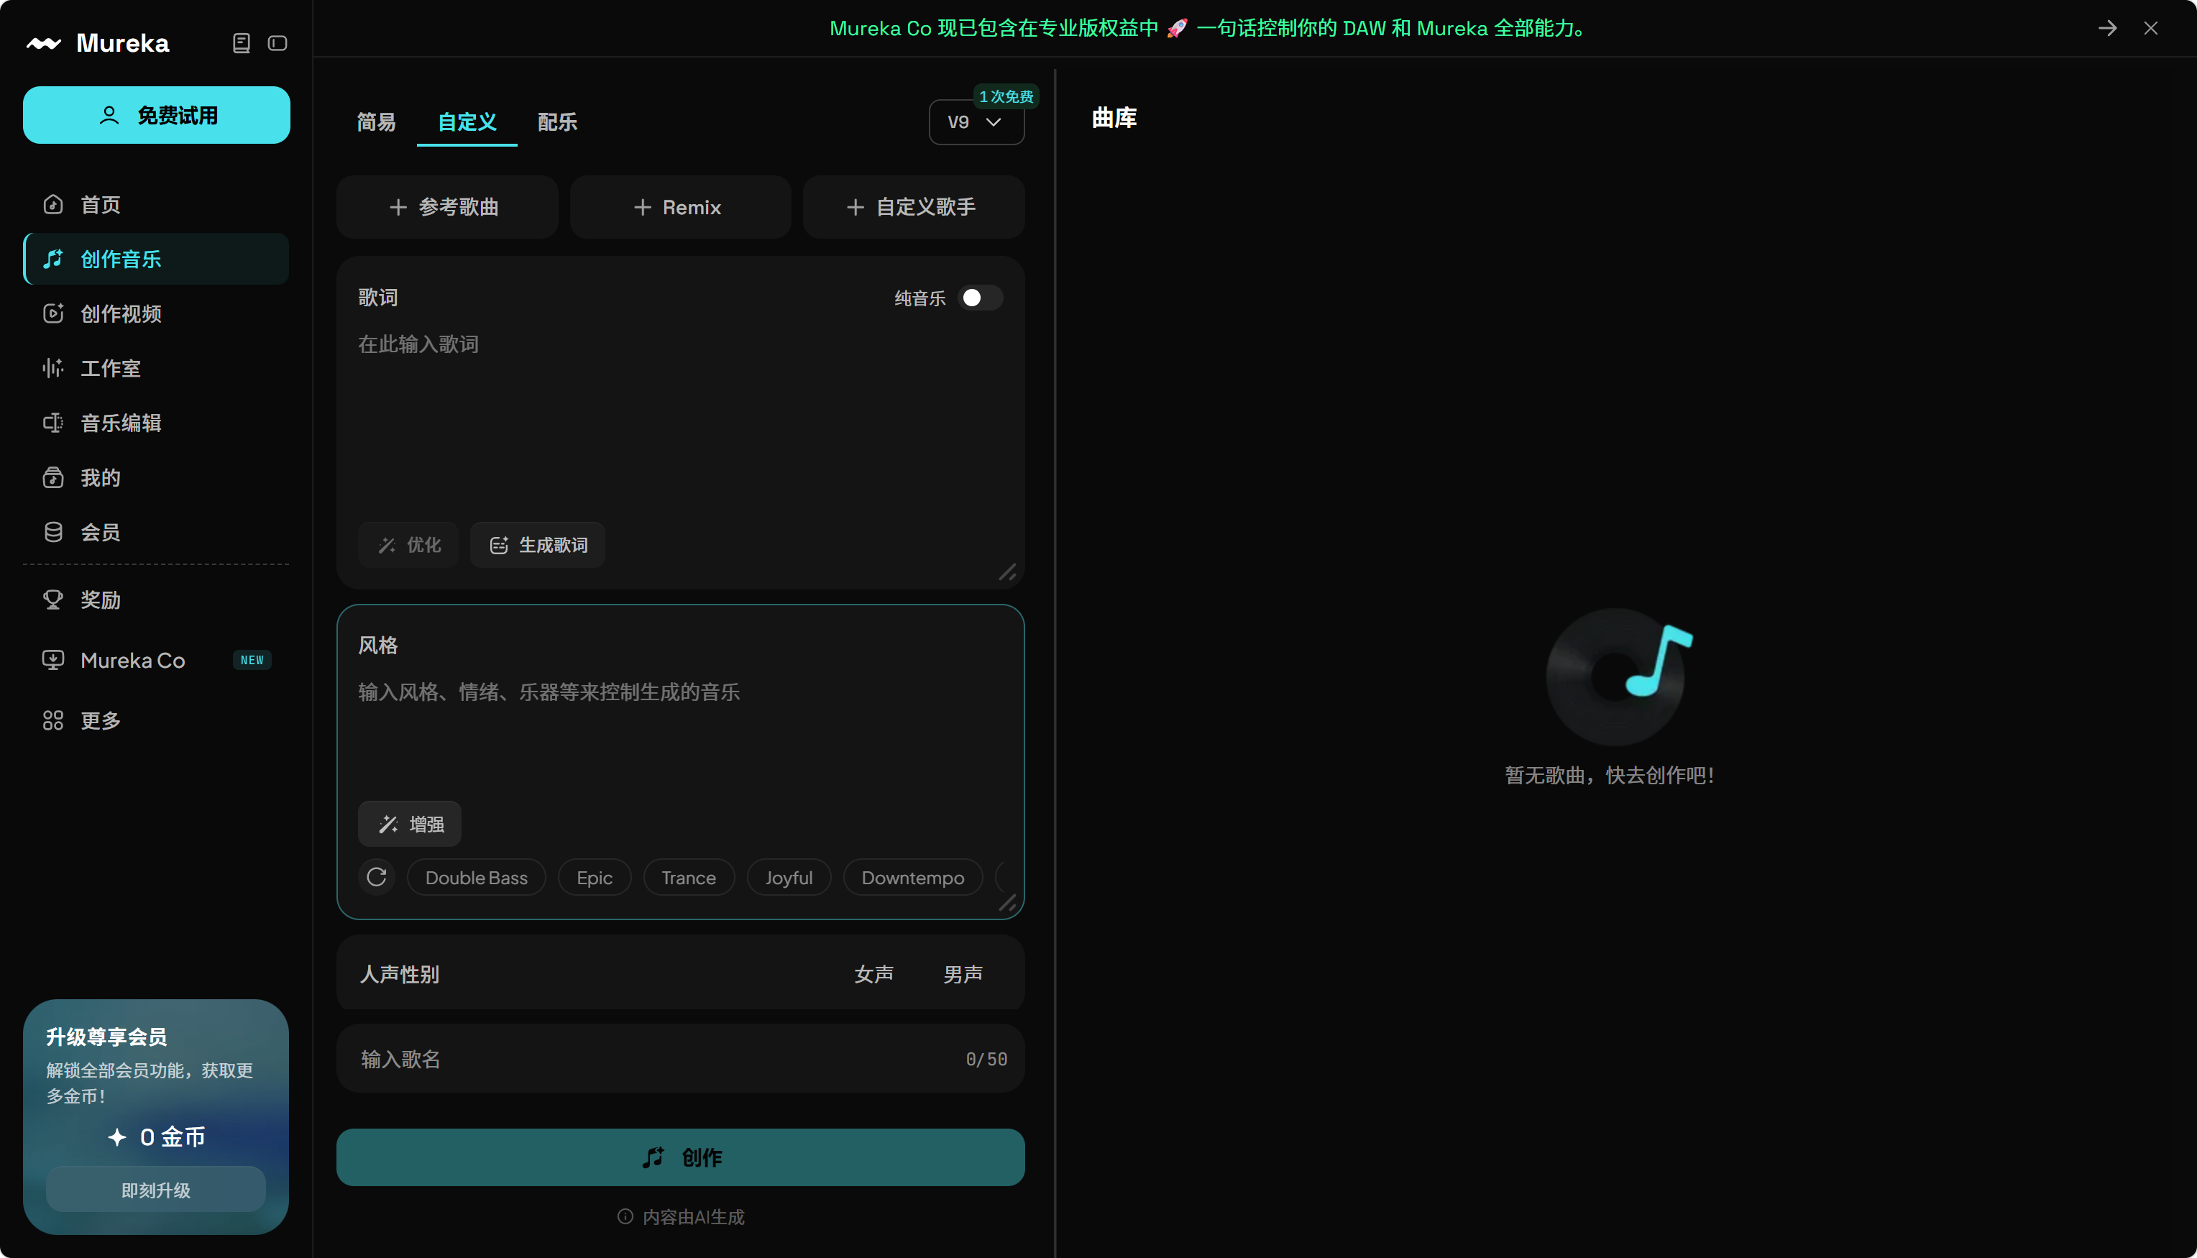Open 奖励 from the sidebar

pyautogui.click(x=157, y=600)
